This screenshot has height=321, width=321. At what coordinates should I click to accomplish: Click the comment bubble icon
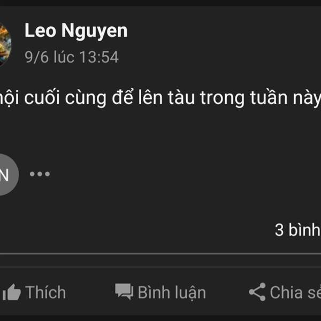click(124, 292)
